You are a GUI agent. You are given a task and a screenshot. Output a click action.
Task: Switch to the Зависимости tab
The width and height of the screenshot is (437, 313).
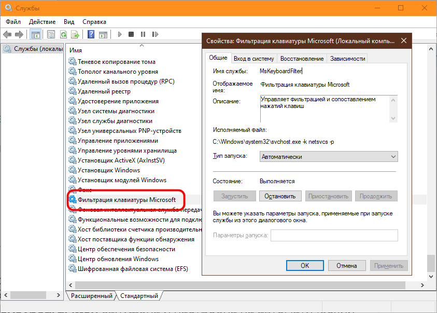[x=347, y=59]
